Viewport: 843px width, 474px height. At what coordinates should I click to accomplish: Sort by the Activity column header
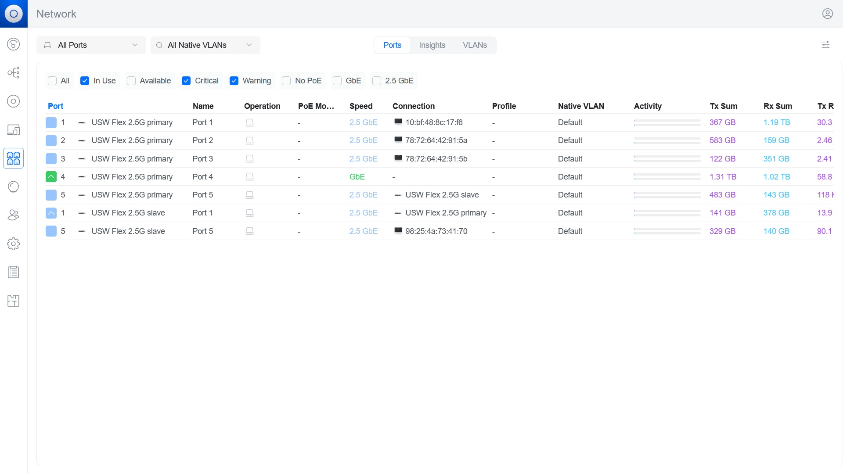[x=648, y=106]
